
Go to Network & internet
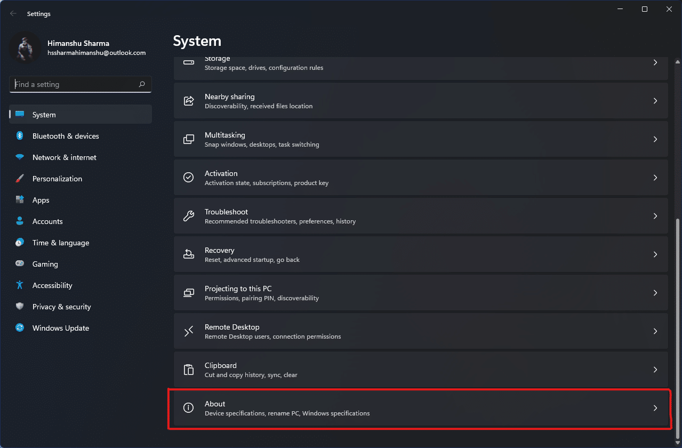tap(81, 157)
